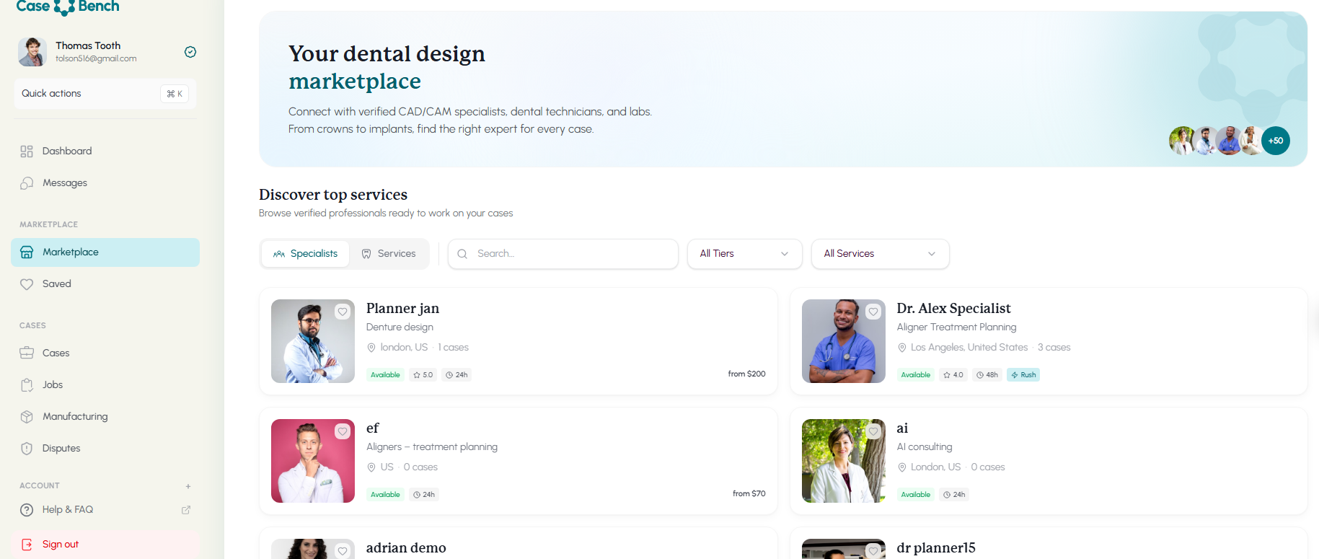Open Jobs using the clipboard icon

point(27,385)
